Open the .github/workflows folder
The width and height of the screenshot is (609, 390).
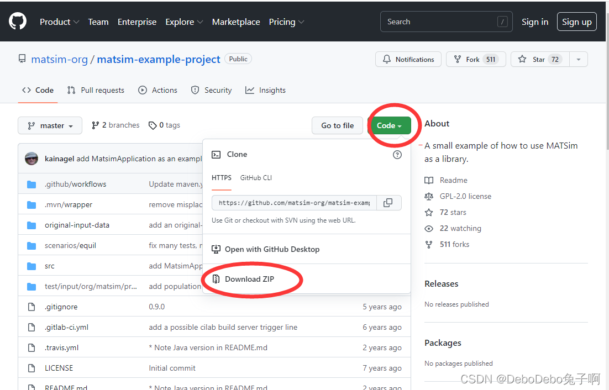(x=75, y=184)
